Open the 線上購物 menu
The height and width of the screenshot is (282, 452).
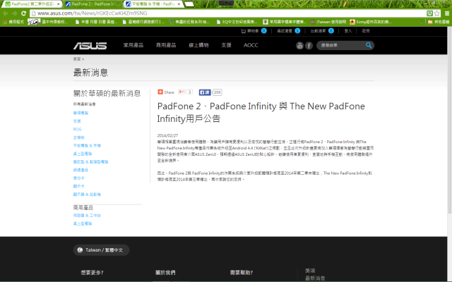[198, 45]
